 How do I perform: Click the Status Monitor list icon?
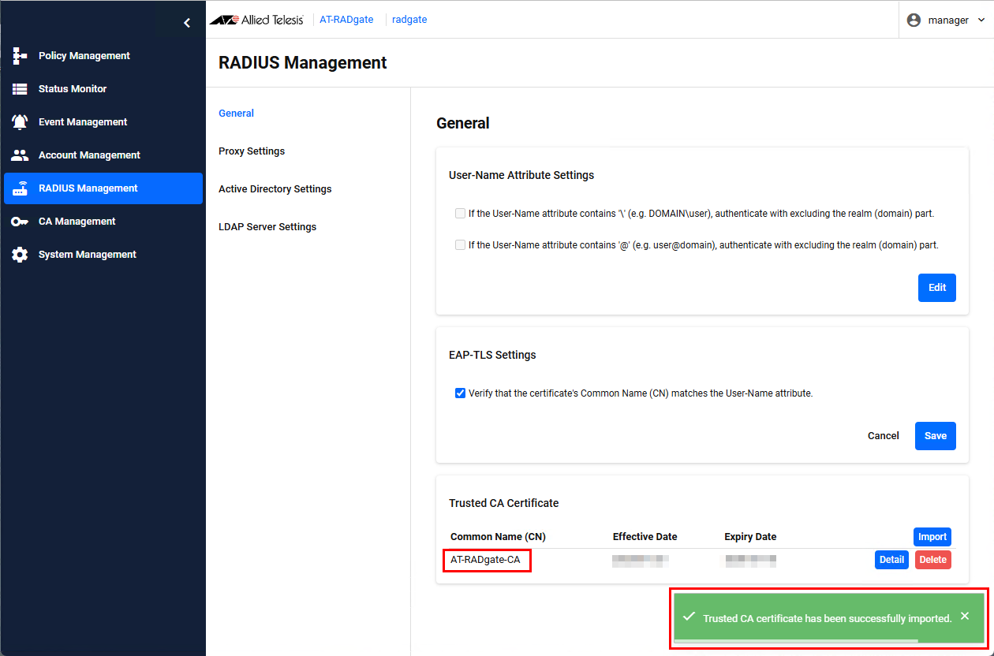20,89
